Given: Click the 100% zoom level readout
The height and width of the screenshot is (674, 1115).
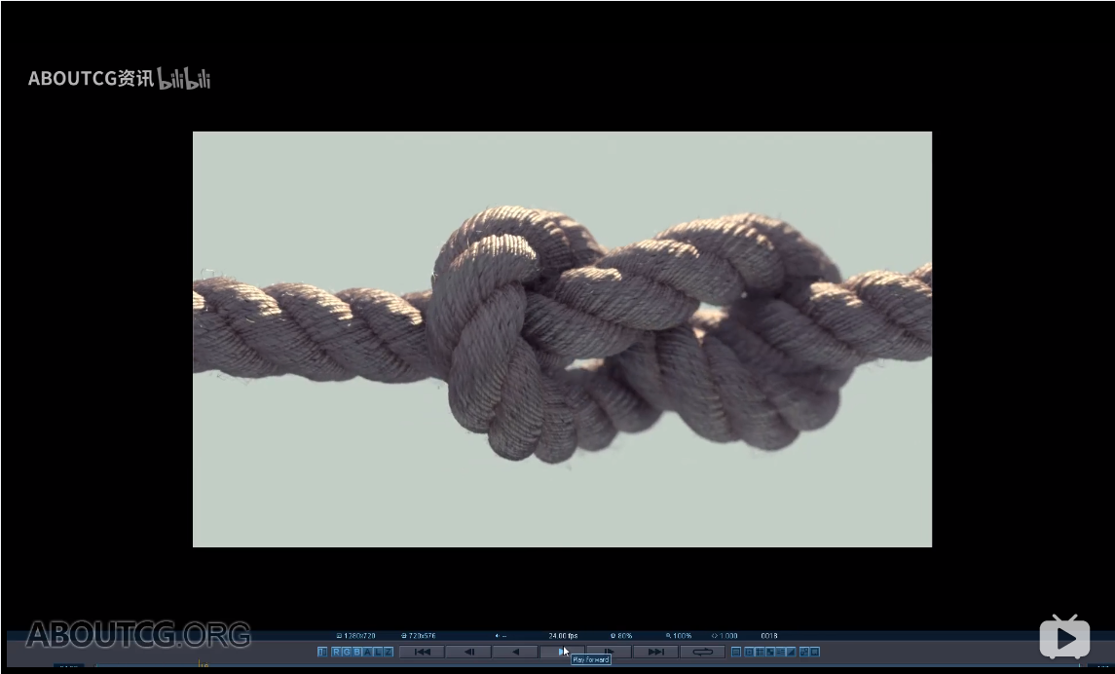Looking at the screenshot, I should click(x=679, y=636).
